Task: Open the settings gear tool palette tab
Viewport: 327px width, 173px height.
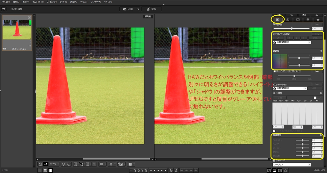Action: pyautogui.click(x=318, y=19)
